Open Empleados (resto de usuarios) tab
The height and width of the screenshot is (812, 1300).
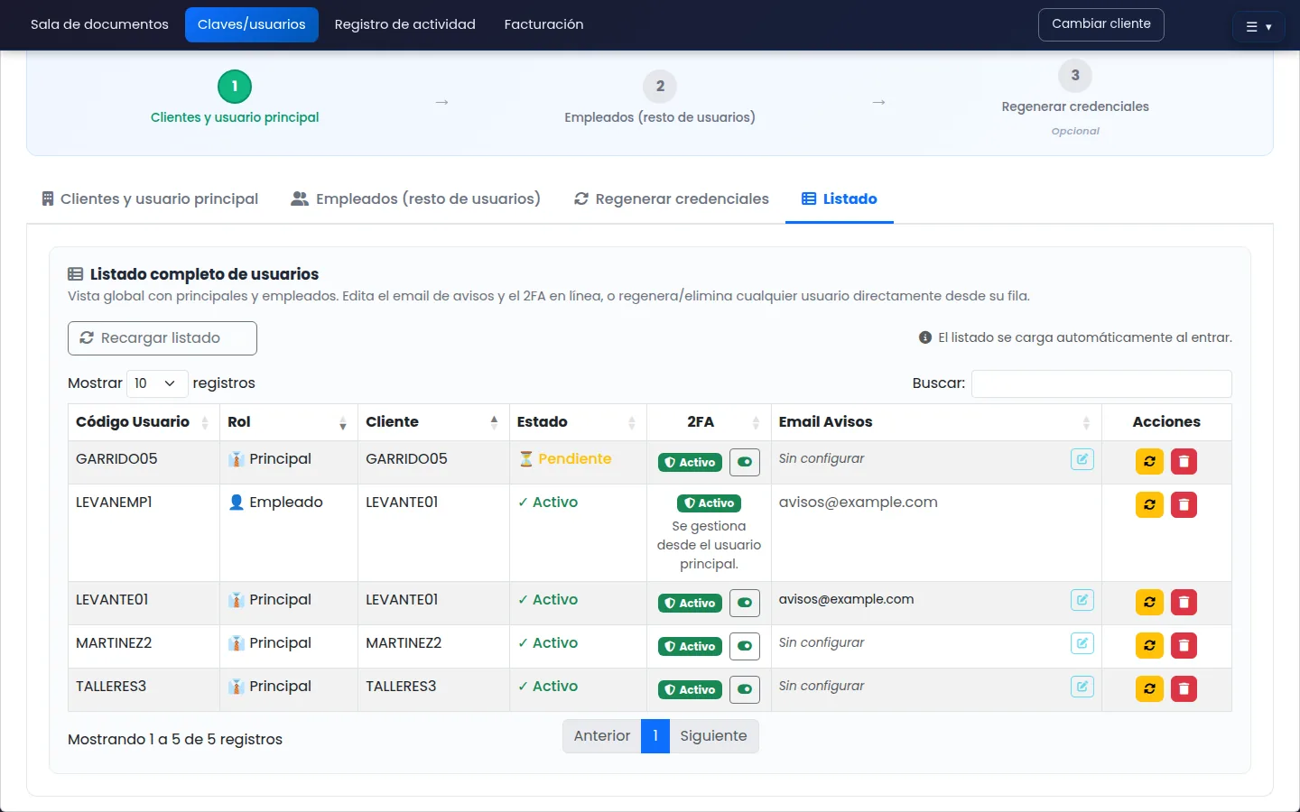[x=415, y=198]
